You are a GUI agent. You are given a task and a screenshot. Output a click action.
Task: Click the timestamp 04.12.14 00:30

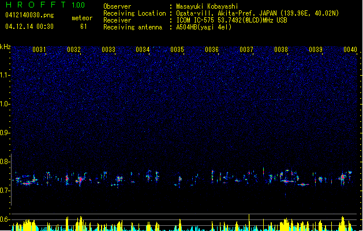(x=29, y=27)
